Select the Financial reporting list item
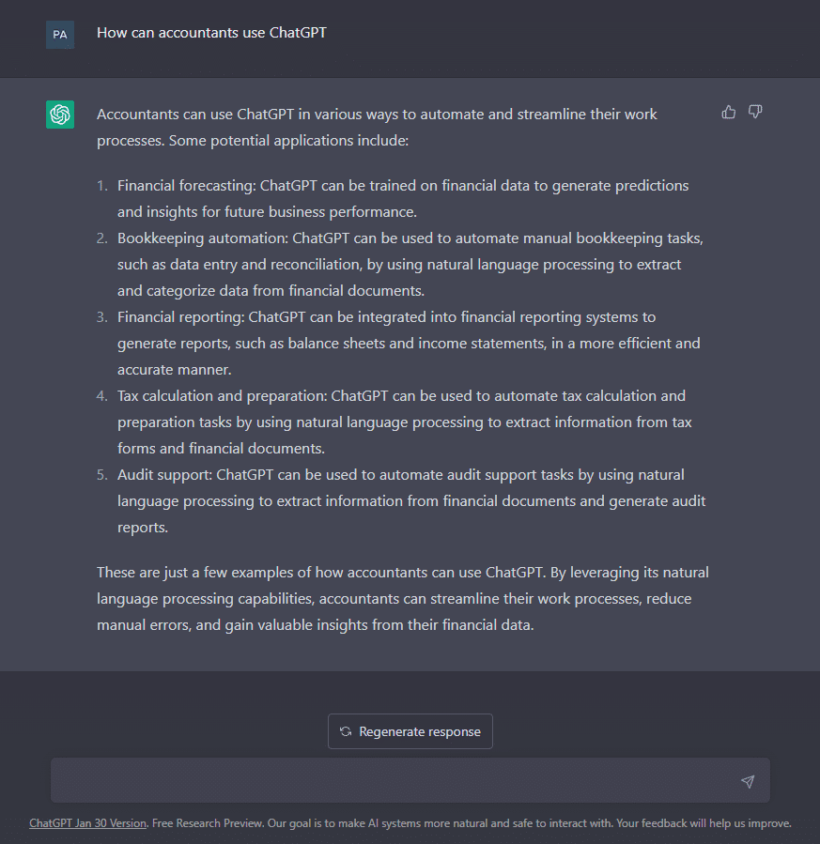The width and height of the screenshot is (820, 844). click(x=409, y=344)
